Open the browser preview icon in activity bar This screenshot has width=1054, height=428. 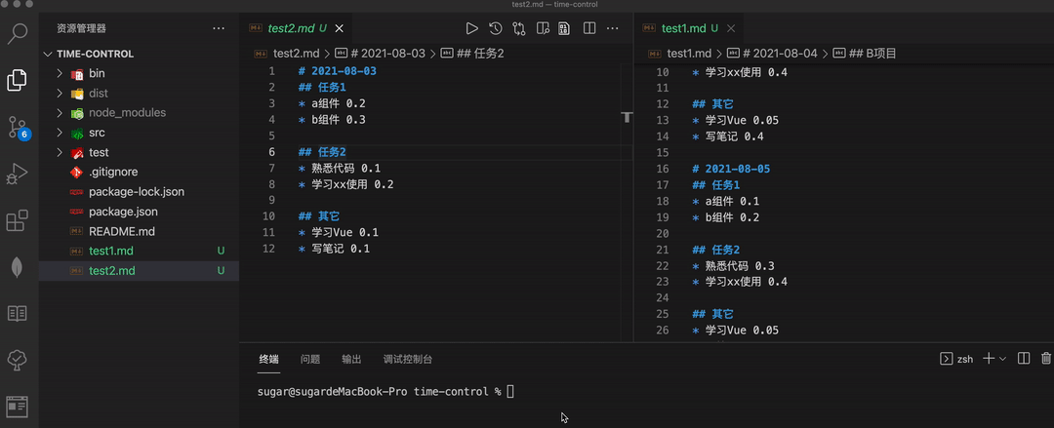pos(18,407)
